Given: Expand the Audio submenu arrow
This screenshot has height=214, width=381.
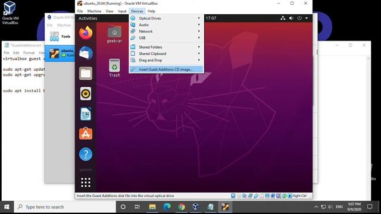Looking at the screenshot, I should [199, 25].
